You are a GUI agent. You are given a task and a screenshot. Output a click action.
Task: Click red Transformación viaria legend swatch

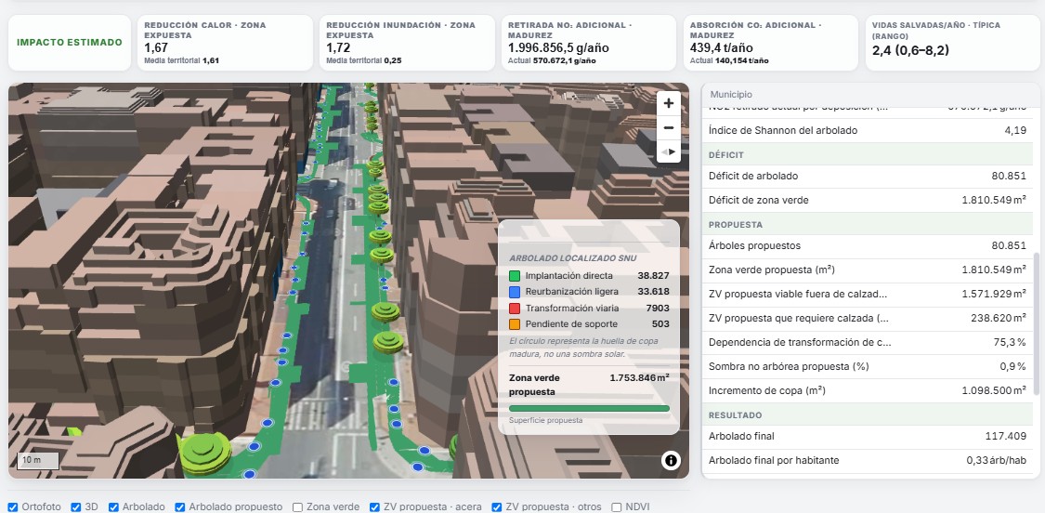point(515,309)
